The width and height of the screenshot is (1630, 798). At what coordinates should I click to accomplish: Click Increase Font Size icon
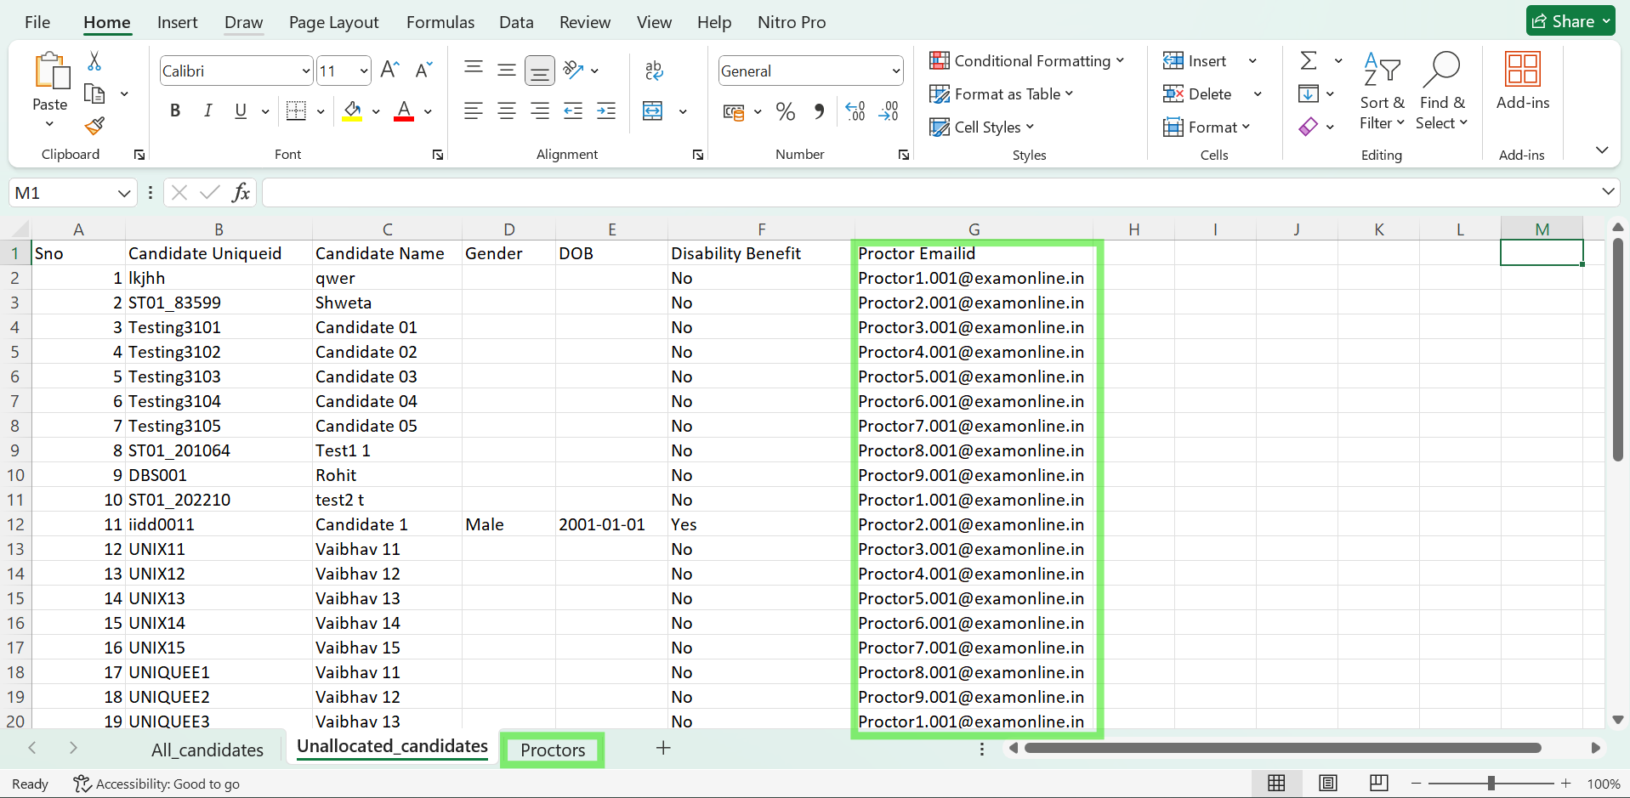pos(389,71)
